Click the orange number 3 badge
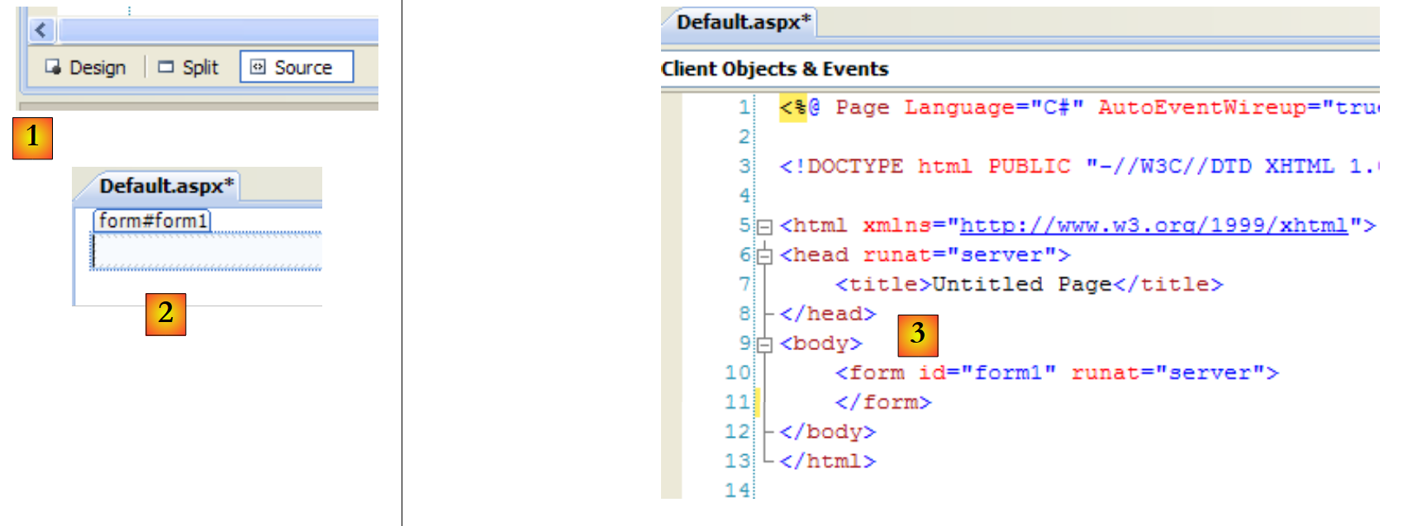Screen dimensions: 1422x526 point(917,334)
